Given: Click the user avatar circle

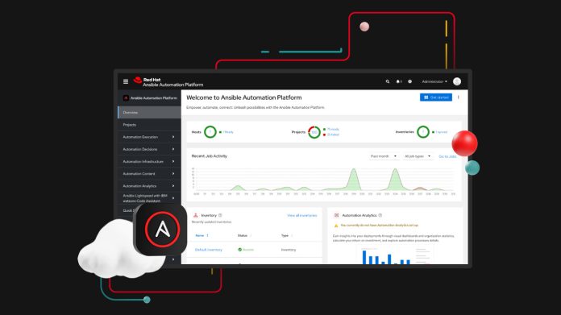Looking at the screenshot, I should click(457, 81).
